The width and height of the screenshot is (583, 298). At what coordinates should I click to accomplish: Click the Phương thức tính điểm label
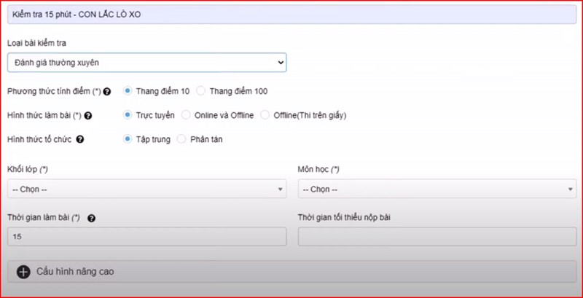pyautogui.click(x=54, y=91)
